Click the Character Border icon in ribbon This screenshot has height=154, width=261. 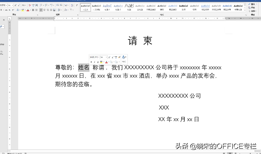click(x=36, y=5)
